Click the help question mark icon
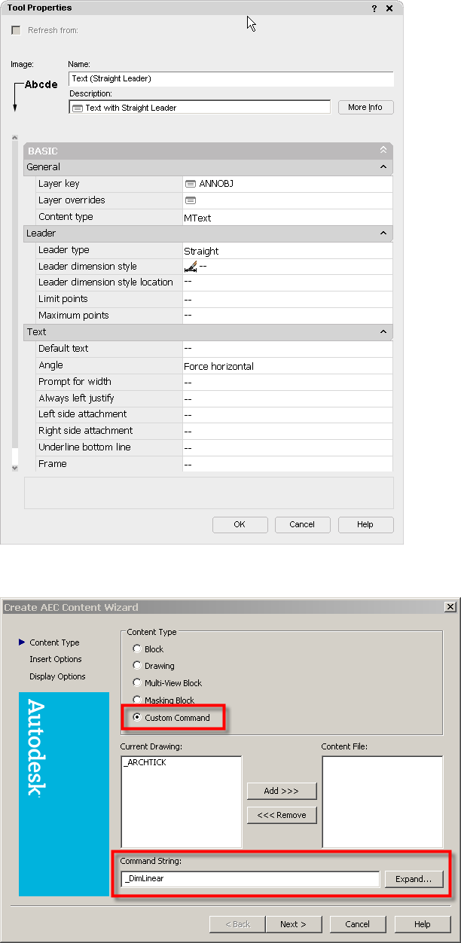This screenshot has height=943, width=461. 374,8
